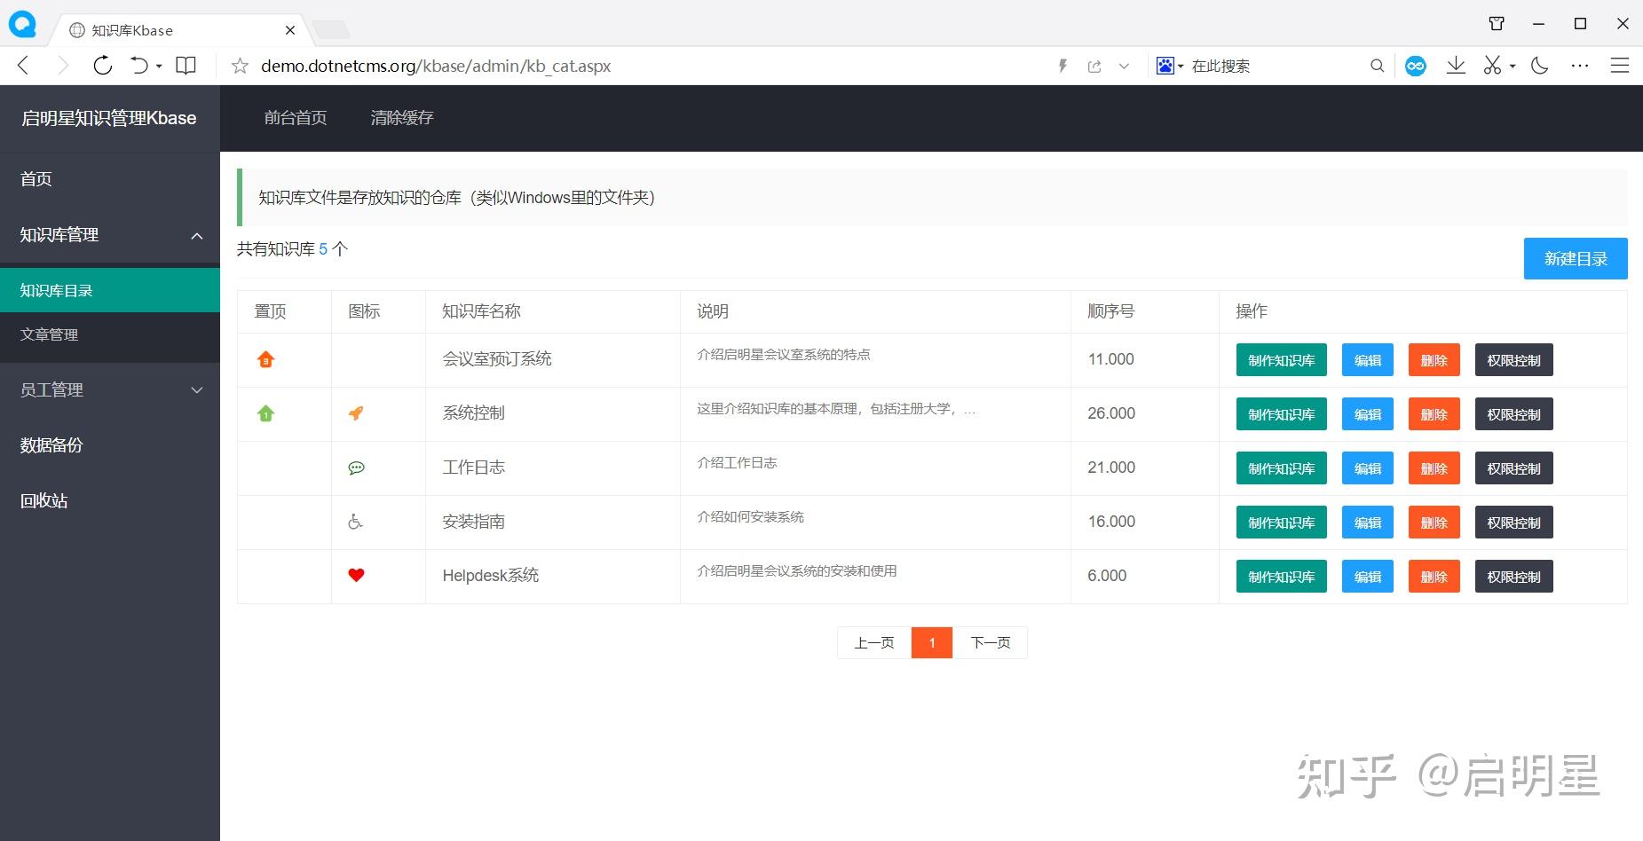The width and height of the screenshot is (1643, 841).
Task: Open the three-dots more options icon
Action: (1580, 66)
